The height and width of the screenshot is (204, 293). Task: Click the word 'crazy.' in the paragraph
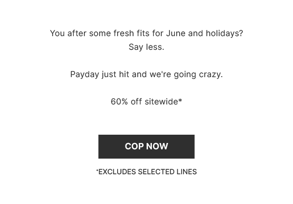tap(211, 75)
